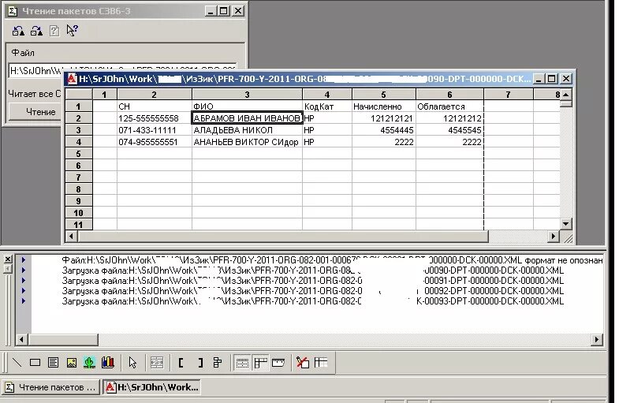
Task: Toggle the dotted grid display icon
Action: tap(242, 362)
